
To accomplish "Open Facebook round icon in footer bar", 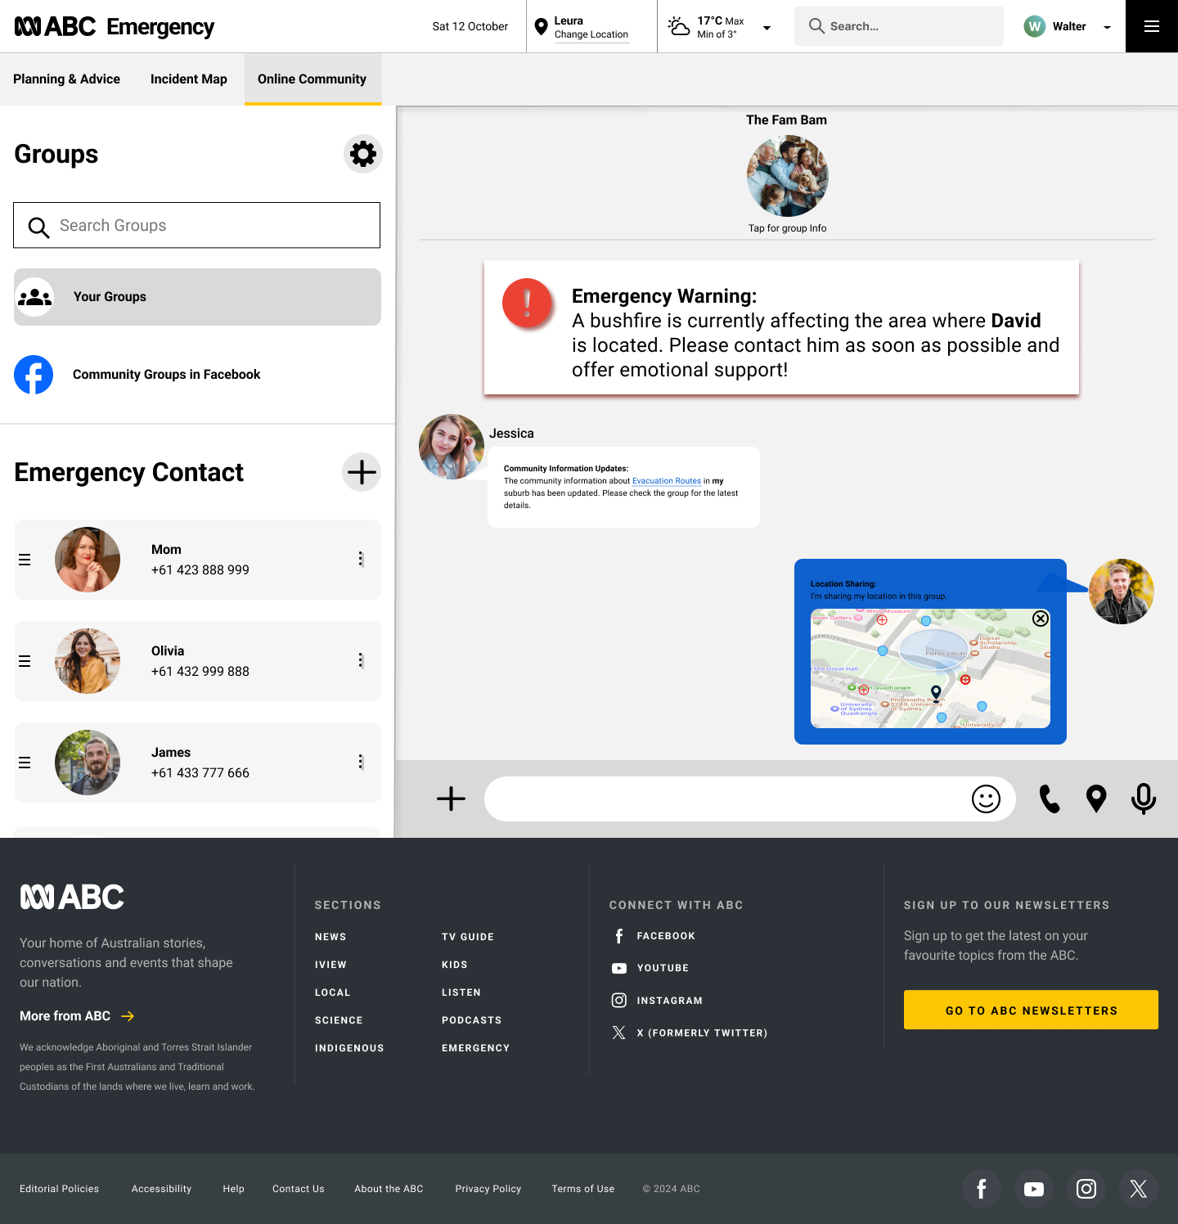I will 982,1189.
